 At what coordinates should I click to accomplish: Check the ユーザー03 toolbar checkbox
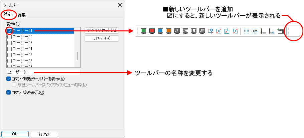9,43
